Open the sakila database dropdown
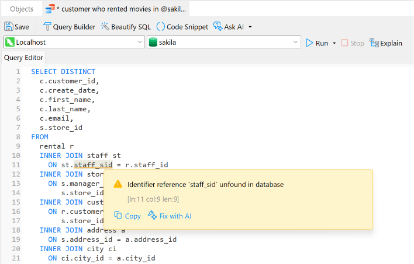 tap(223, 42)
